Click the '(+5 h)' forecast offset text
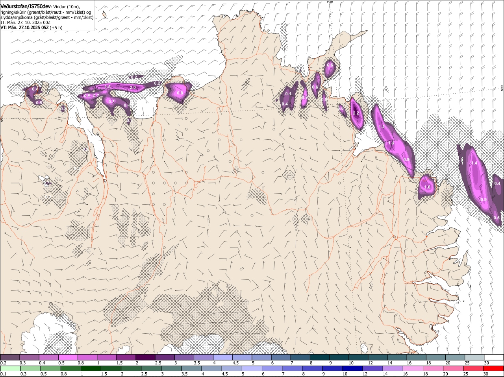Image resolution: width=504 pixels, height=377 pixels. pos(56,28)
